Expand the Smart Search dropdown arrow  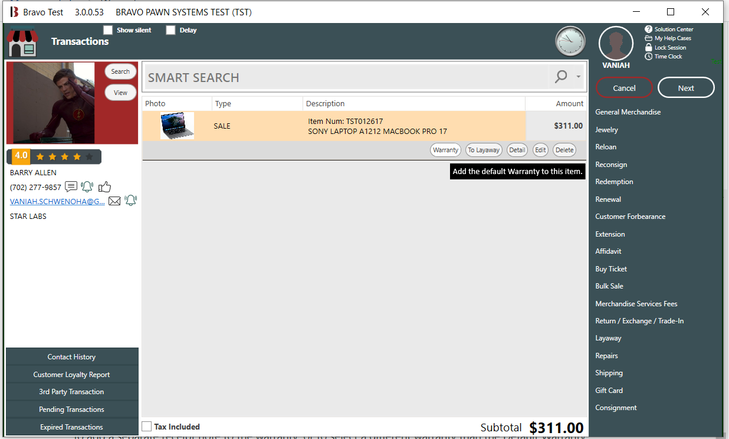(x=579, y=77)
